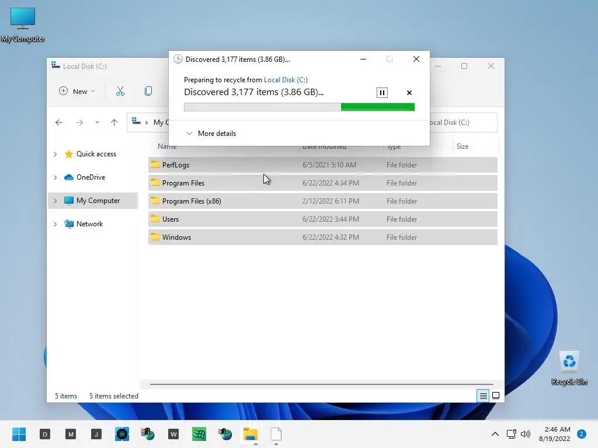598x448 pixels.
Task: Pause the recycle operation
Action: click(382, 93)
